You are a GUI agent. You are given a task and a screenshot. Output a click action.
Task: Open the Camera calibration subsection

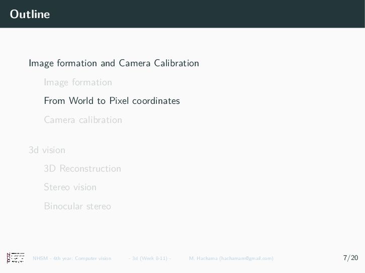click(x=83, y=120)
